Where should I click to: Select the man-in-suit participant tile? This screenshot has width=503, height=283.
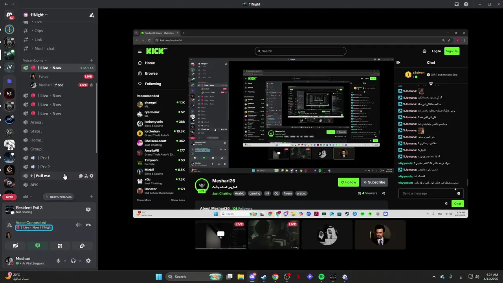point(380,235)
